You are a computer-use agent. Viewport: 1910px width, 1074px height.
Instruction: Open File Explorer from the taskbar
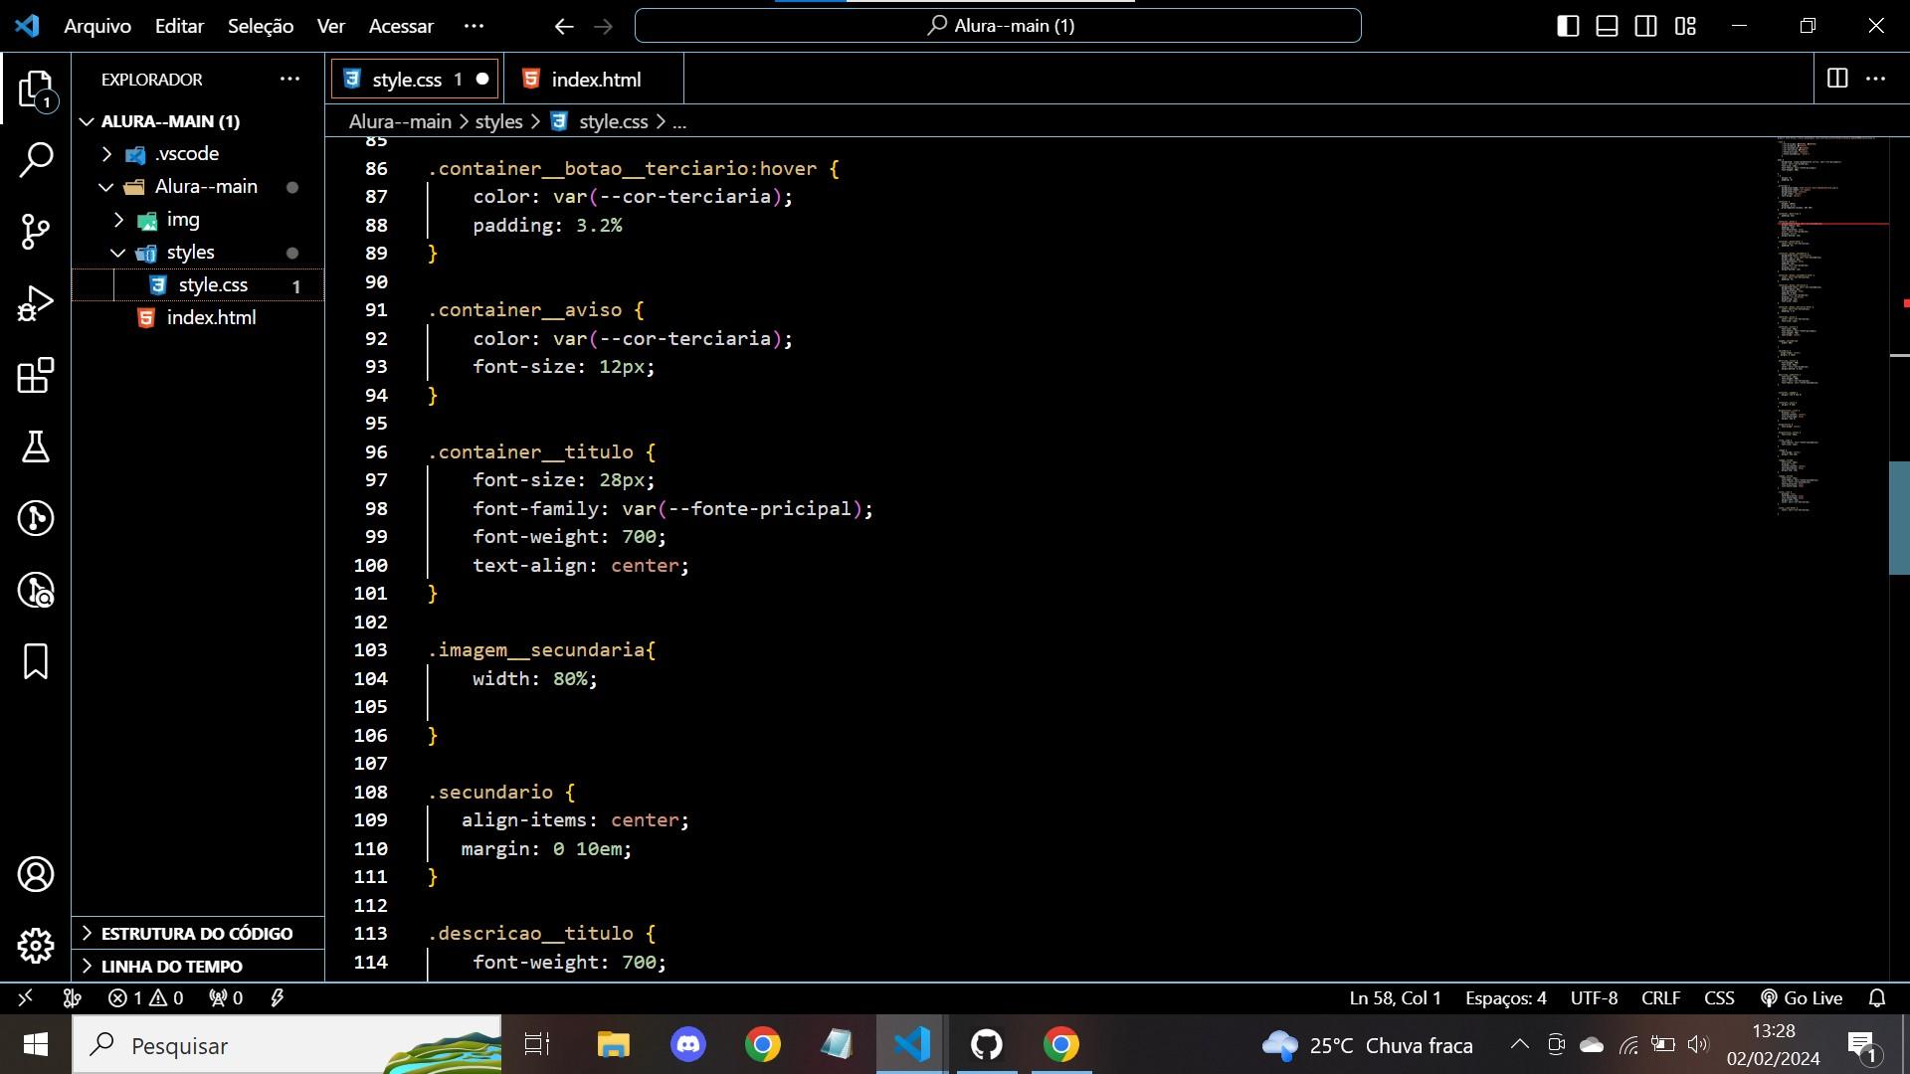point(614,1045)
